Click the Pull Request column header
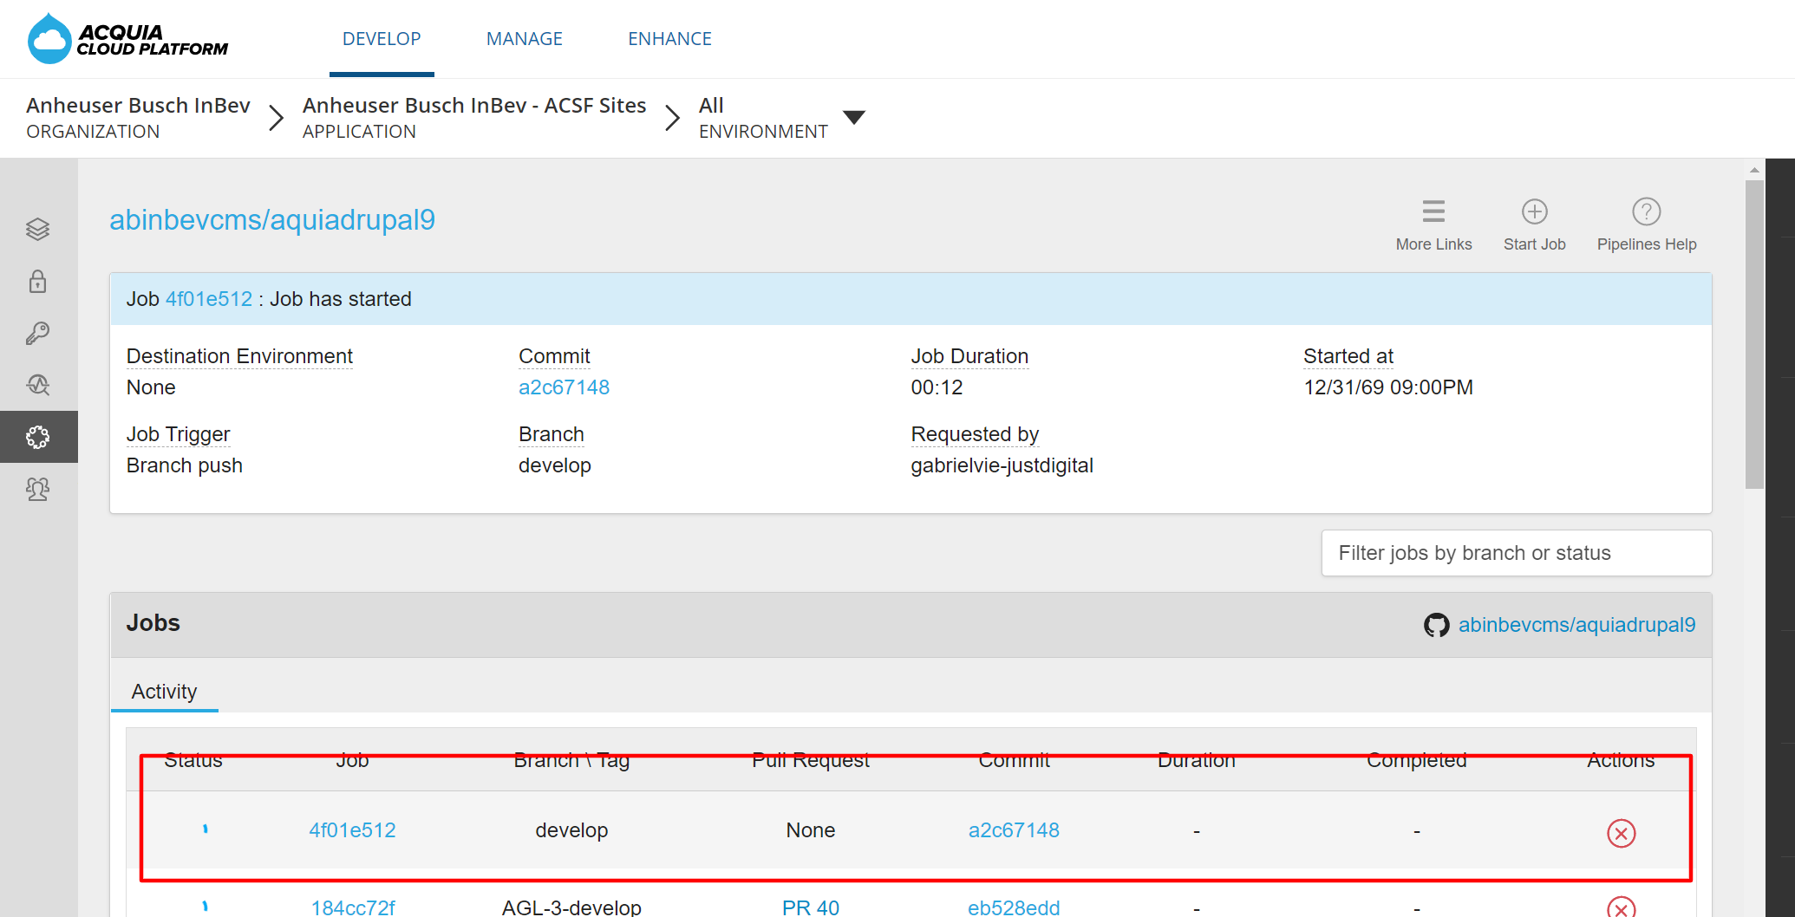 pos(811,760)
